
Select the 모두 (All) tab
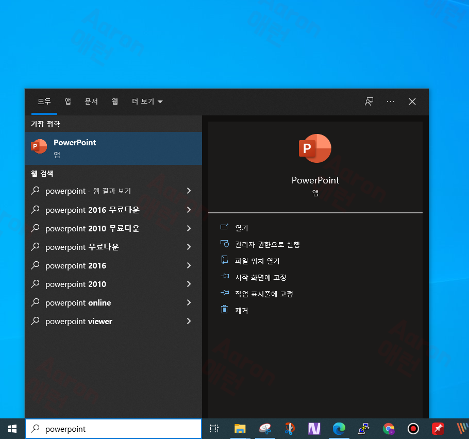44,102
